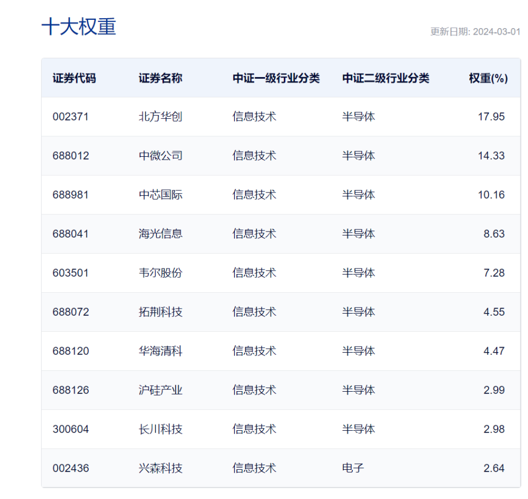Click the 权重(%) column header
This screenshot has width=528, height=499.
tap(488, 78)
